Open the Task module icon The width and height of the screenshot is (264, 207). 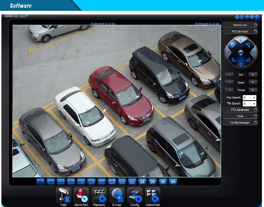click(64, 195)
